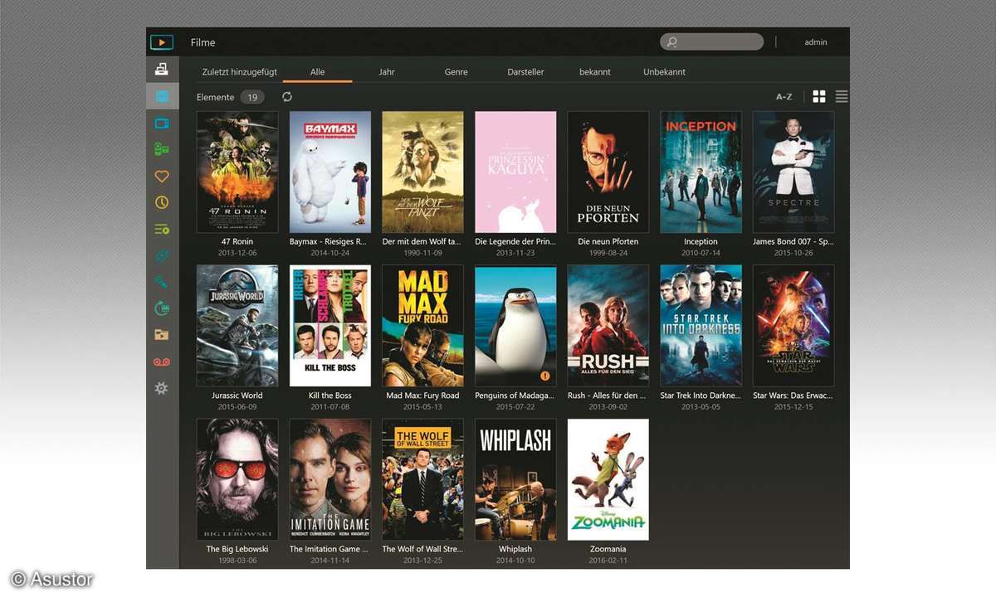
Task: Open the white server icon in sidebar
Action: [162, 70]
